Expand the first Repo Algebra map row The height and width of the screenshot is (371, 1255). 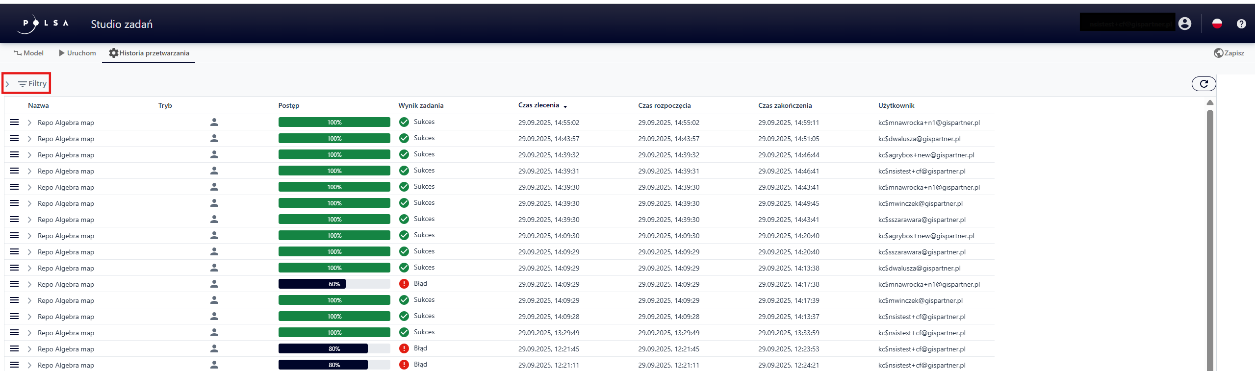29,123
